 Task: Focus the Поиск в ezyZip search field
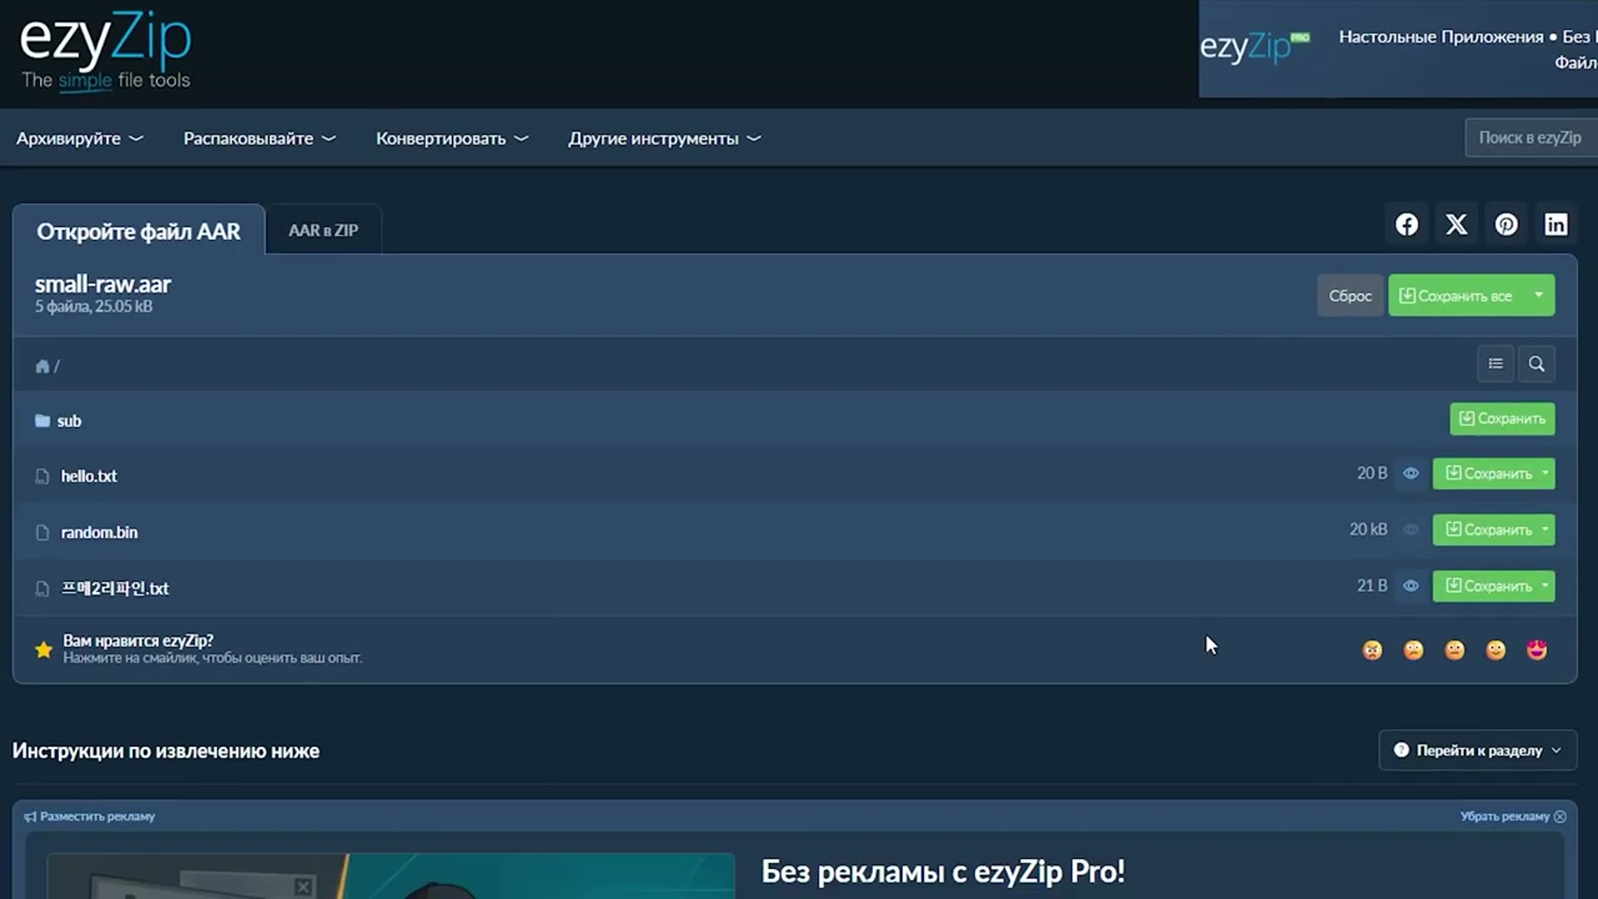pyautogui.click(x=1531, y=138)
